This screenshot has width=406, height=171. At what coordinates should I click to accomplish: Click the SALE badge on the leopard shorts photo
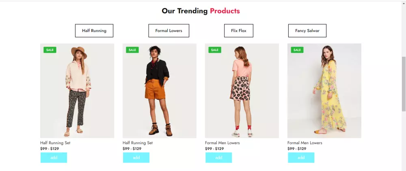pos(215,50)
